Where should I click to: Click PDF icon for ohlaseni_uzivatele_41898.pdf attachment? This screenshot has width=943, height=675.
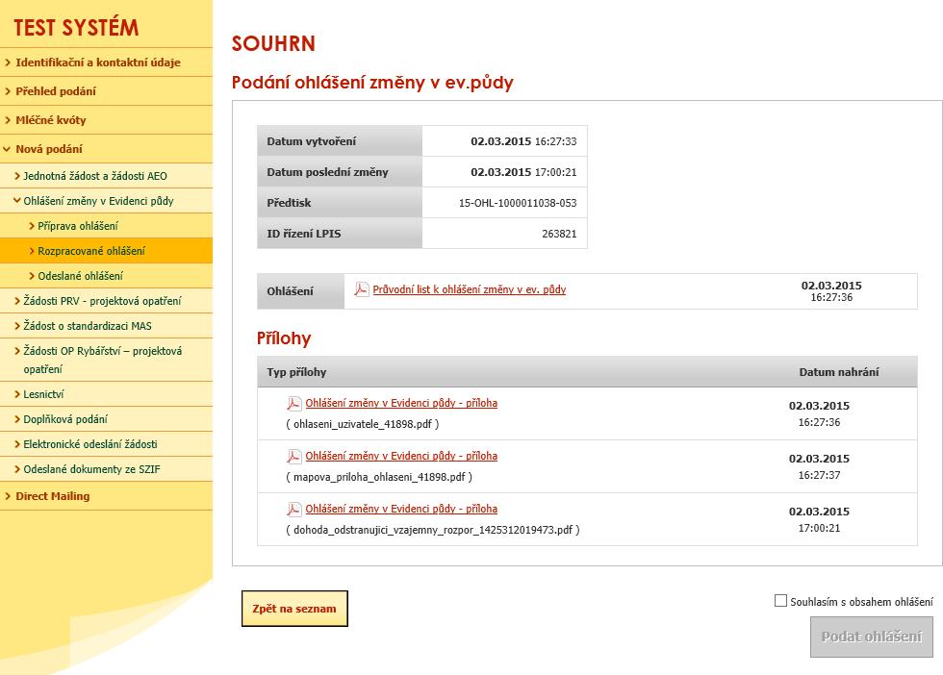point(293,403)
